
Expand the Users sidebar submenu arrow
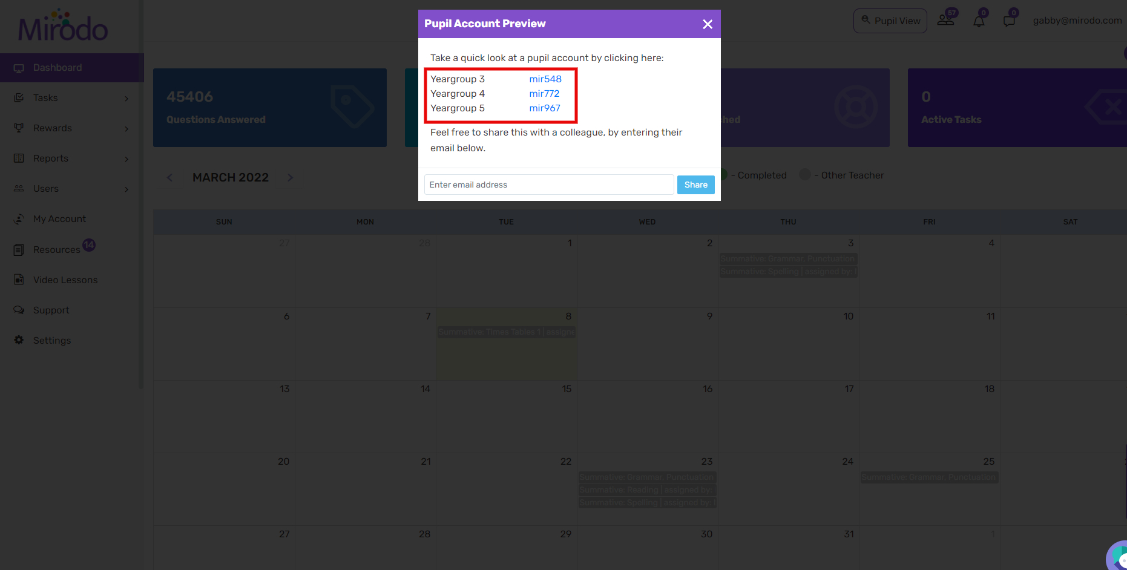pos(126,189)
